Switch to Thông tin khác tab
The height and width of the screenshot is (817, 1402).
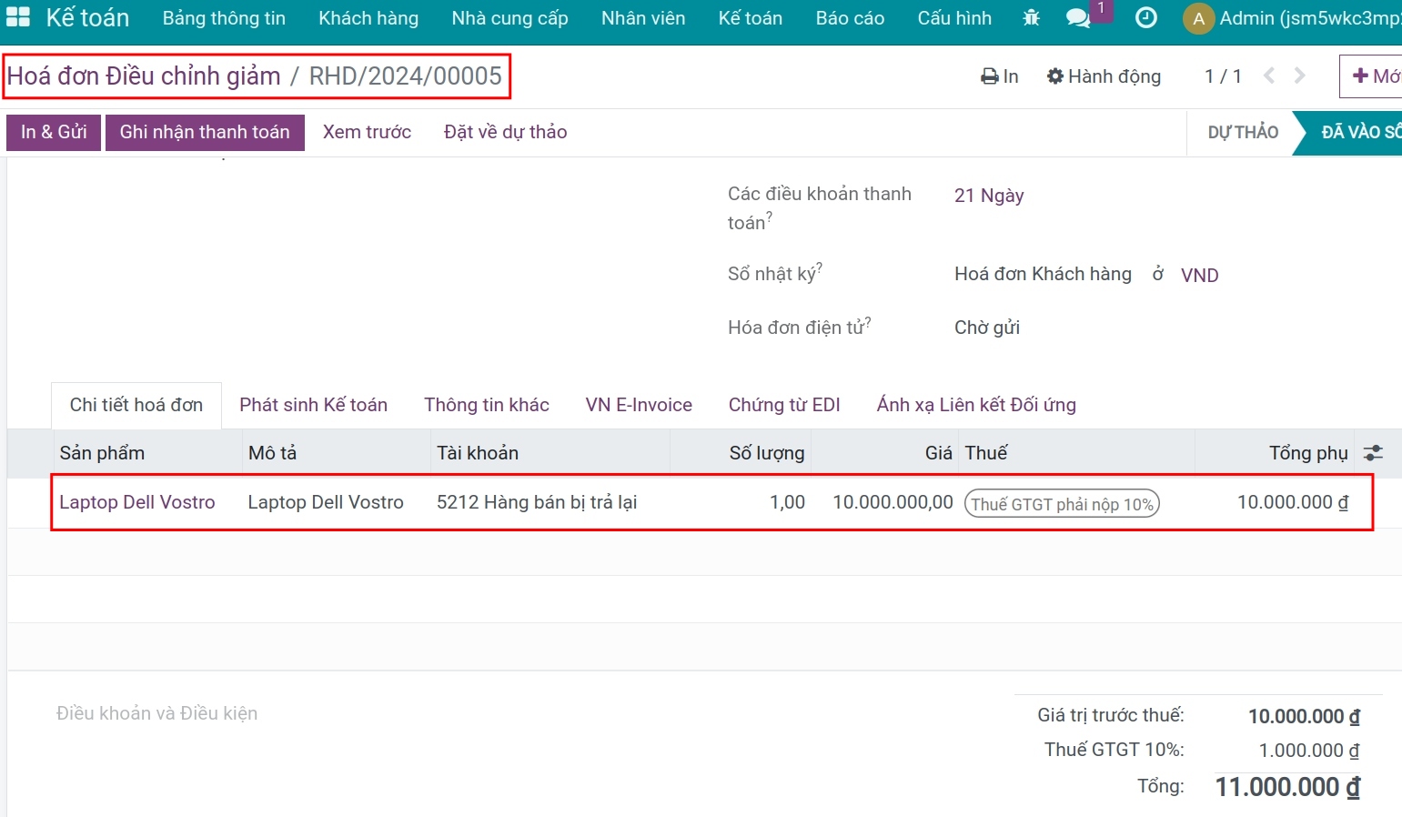point(487,405)
